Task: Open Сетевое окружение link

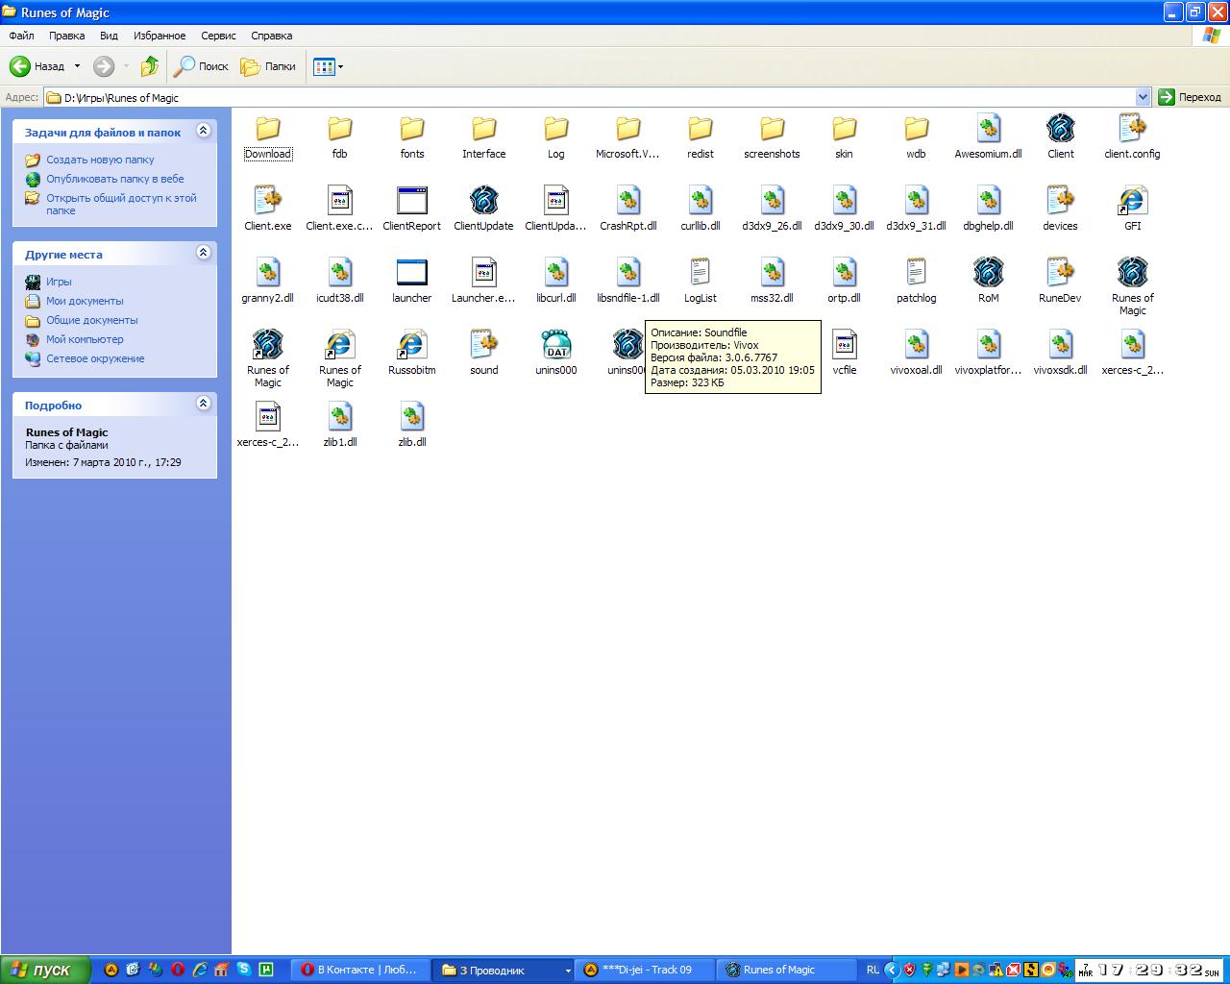Action: point(95,358)
